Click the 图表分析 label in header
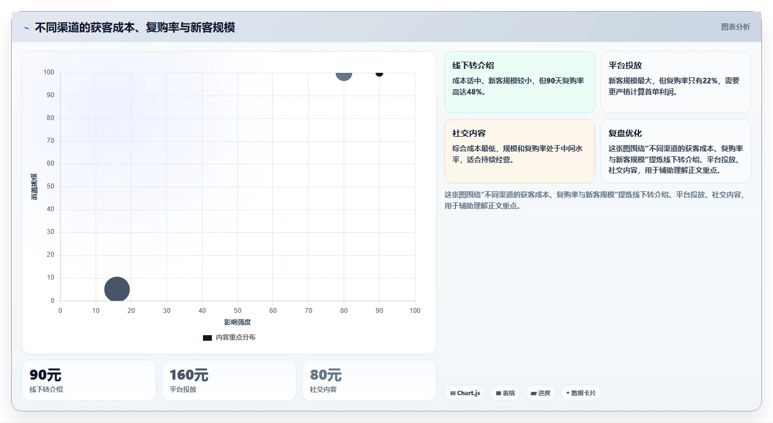 735,27
